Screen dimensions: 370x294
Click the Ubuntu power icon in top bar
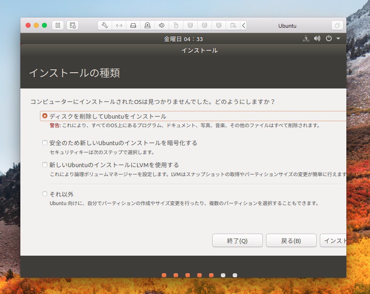(x=329, y=39)
